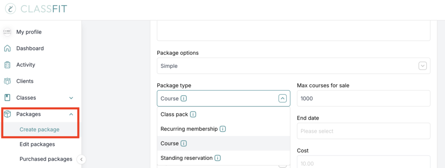Choose Standing reservation package type
The image size is (445, 168).
(224, 158)
